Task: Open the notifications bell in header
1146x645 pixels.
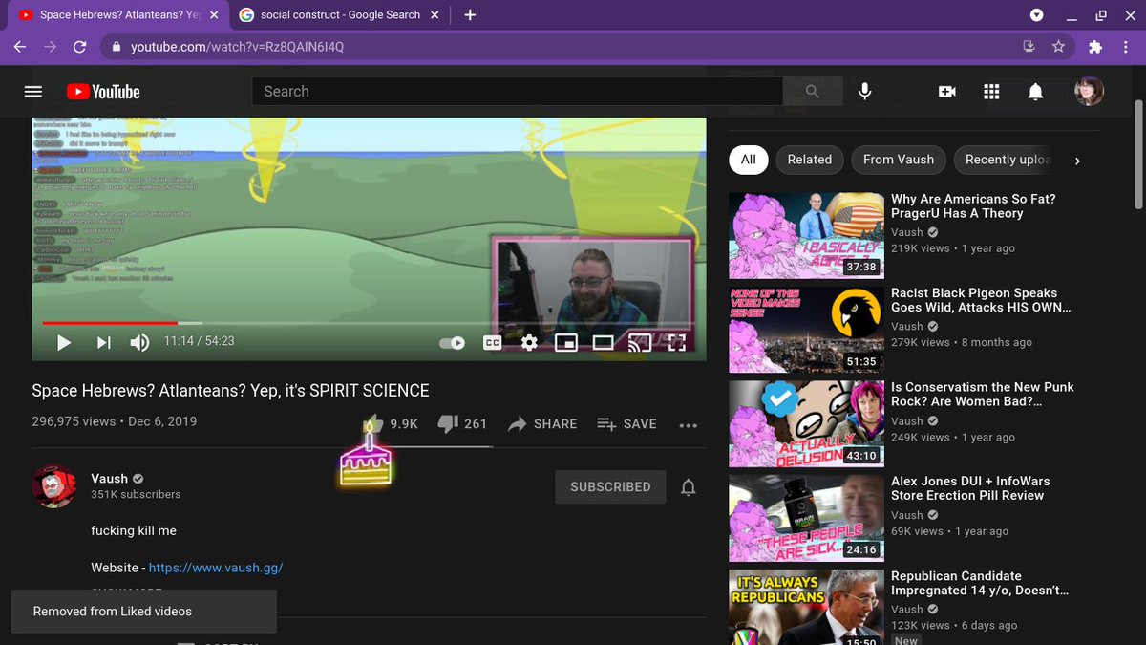Action: tap(1035, 92)
